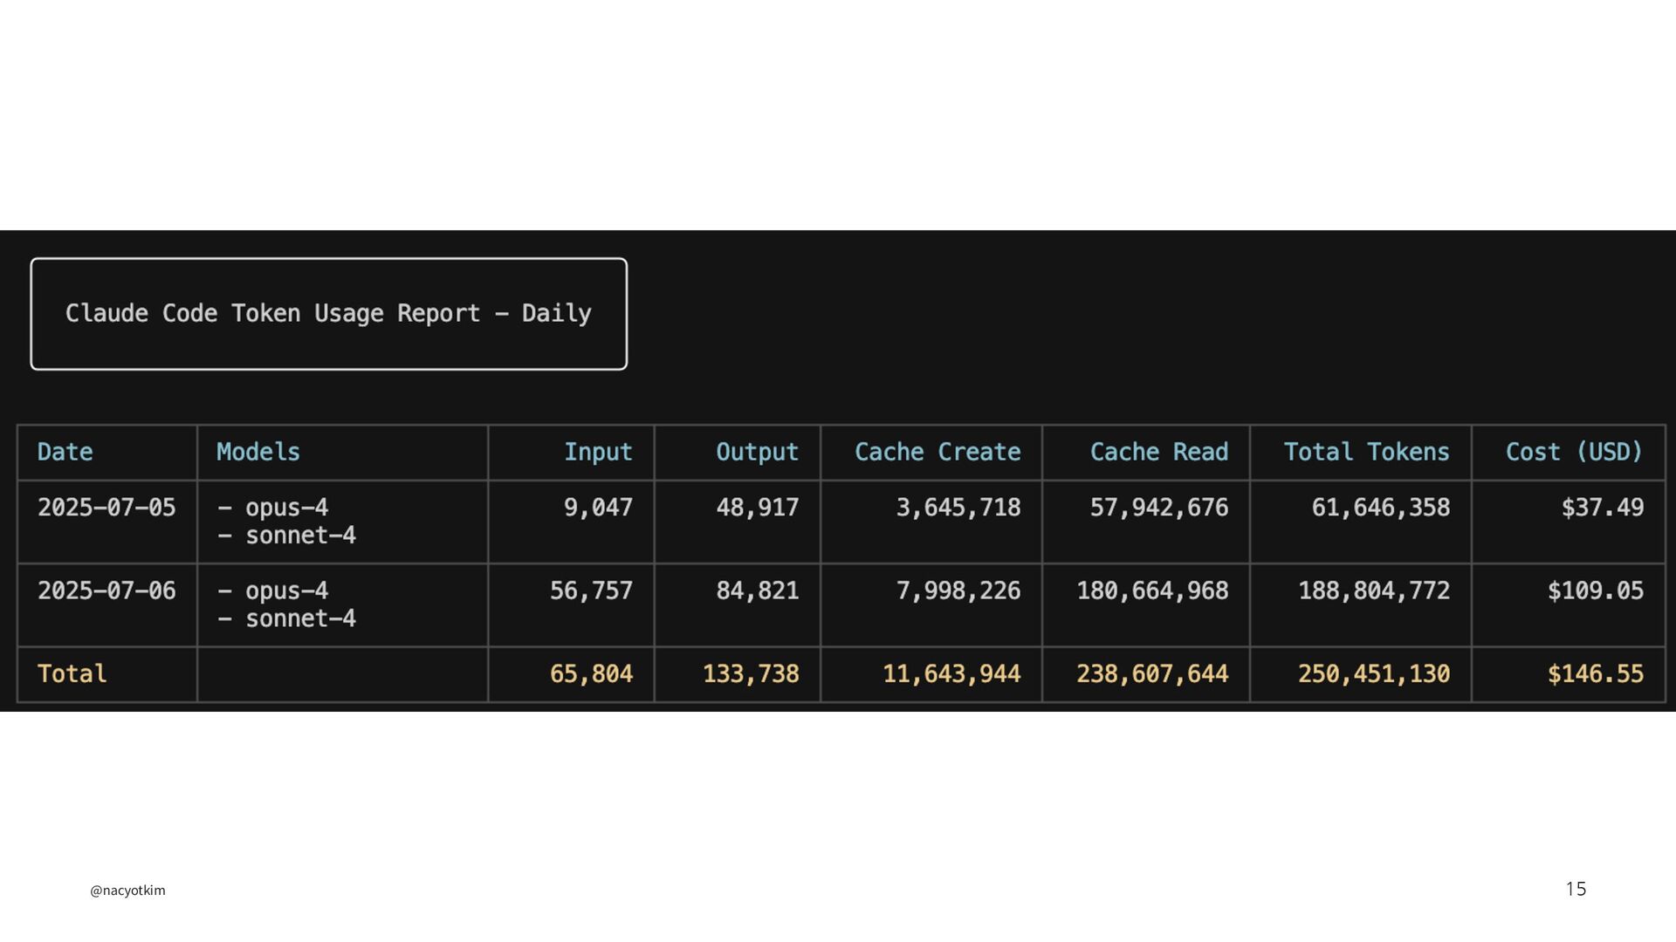The height and width of the screenshot is (942, 1676).
Task: Select output value 84,821
Action: click(x=757, y=590)
